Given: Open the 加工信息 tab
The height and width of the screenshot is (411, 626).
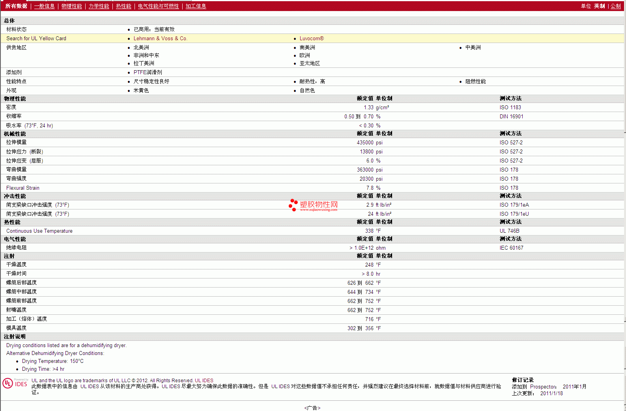Looking at the screenshot, I should click(196, 6).
